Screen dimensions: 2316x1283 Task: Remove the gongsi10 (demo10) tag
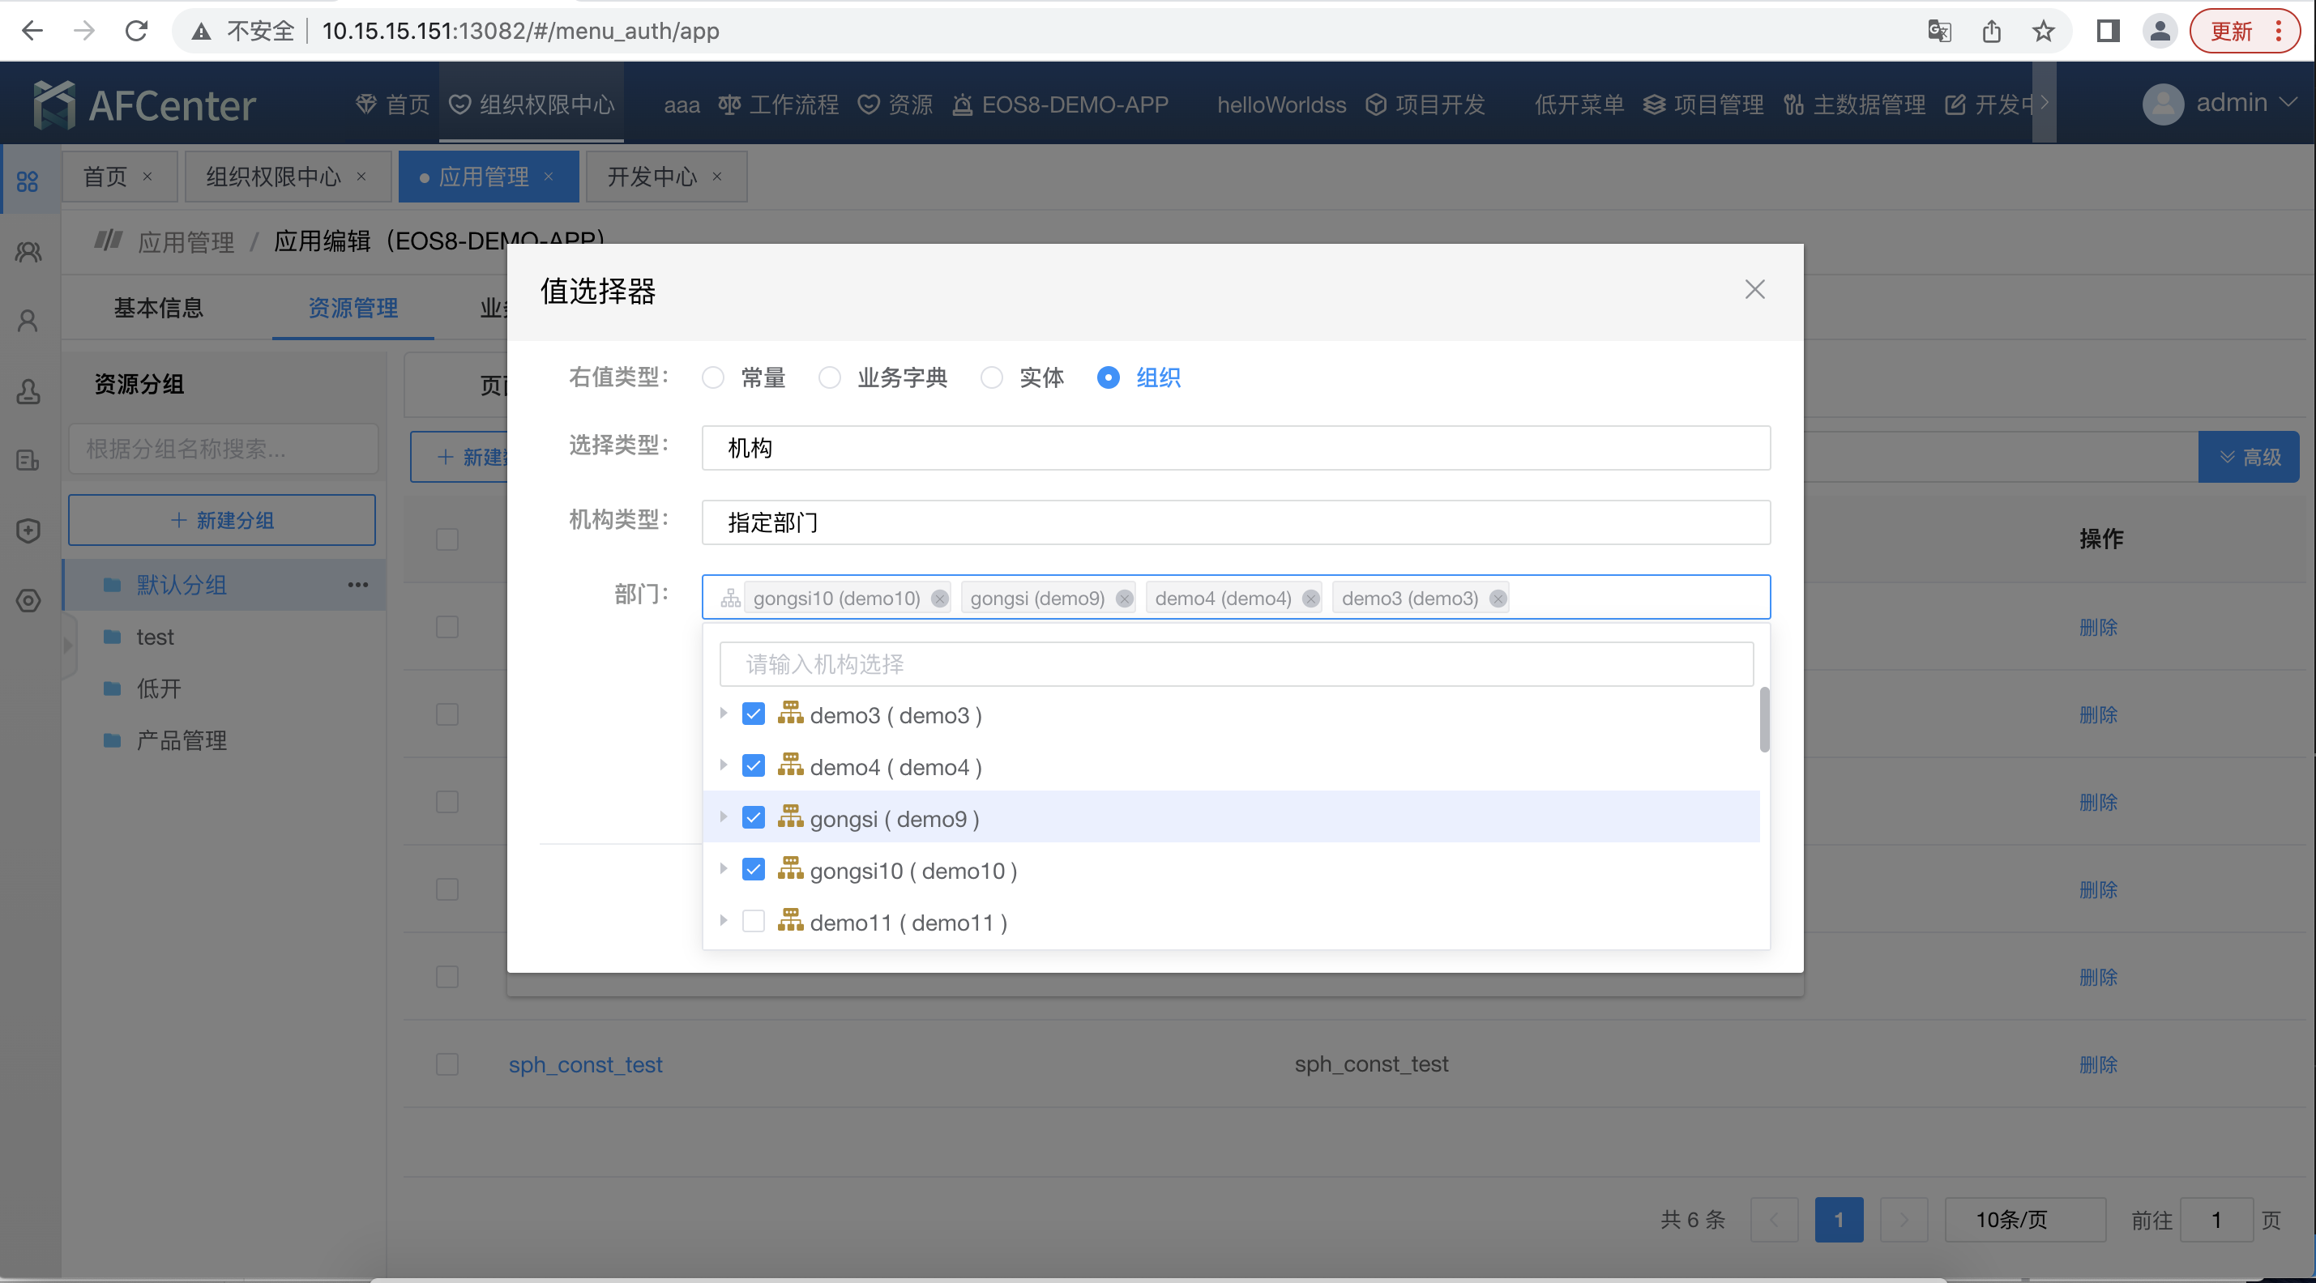click(939, 599)
